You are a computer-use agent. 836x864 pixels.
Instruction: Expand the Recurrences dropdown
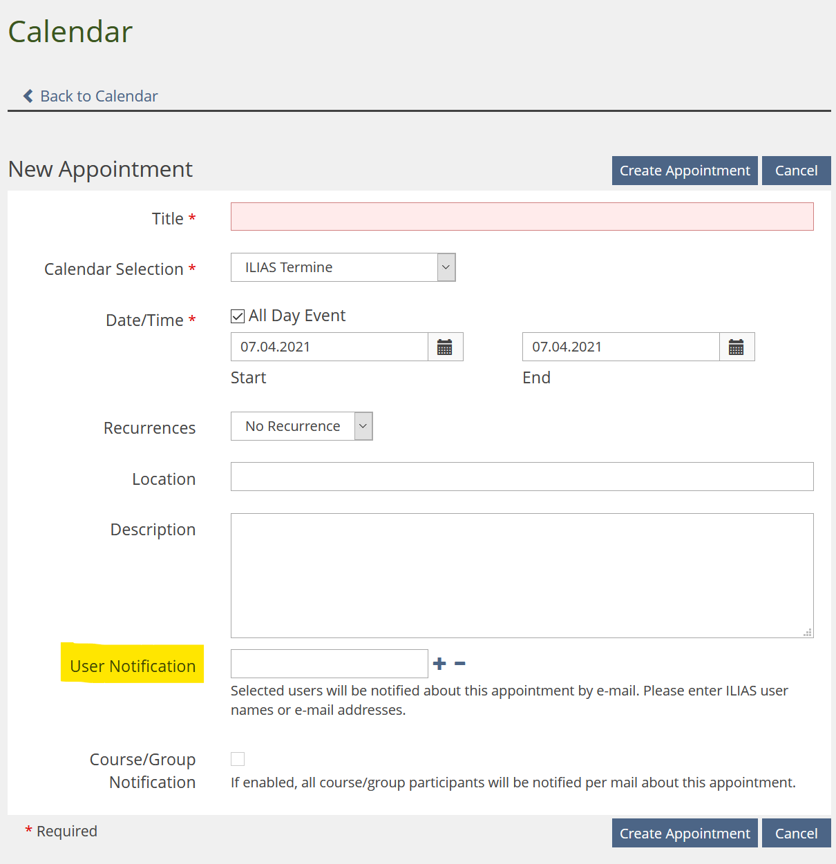[301, 426]
